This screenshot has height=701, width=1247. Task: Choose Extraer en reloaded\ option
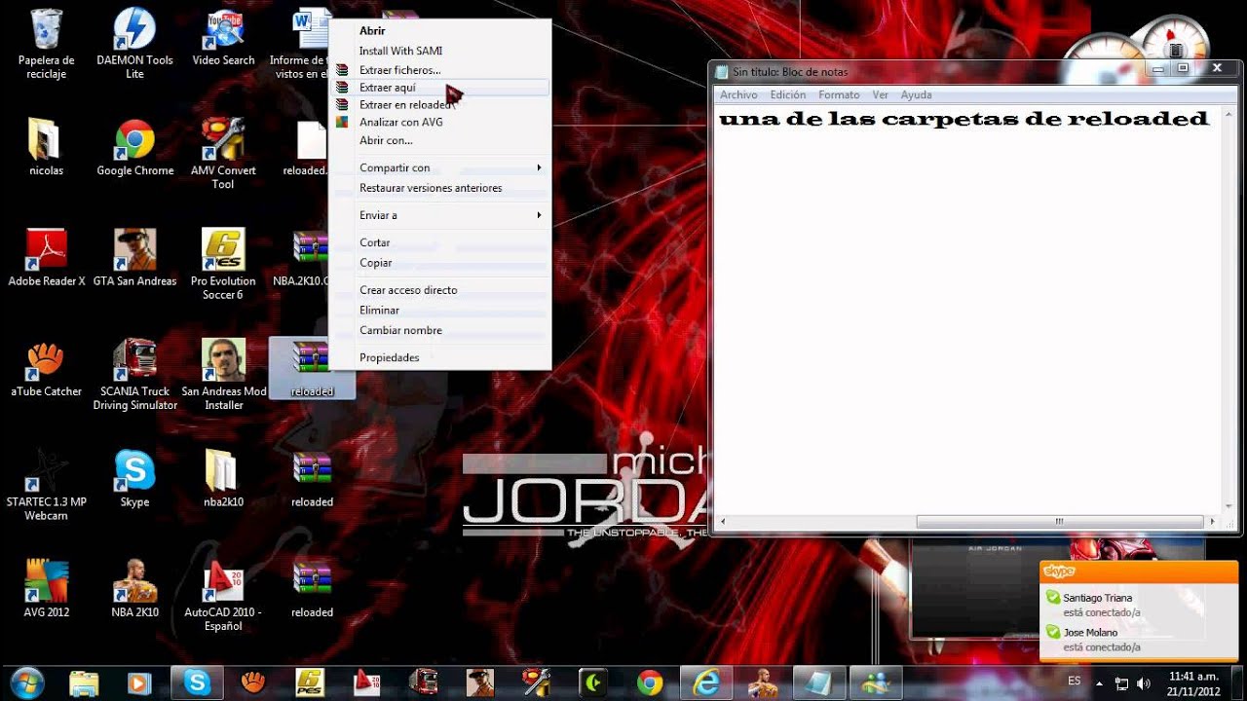point(440,105)
